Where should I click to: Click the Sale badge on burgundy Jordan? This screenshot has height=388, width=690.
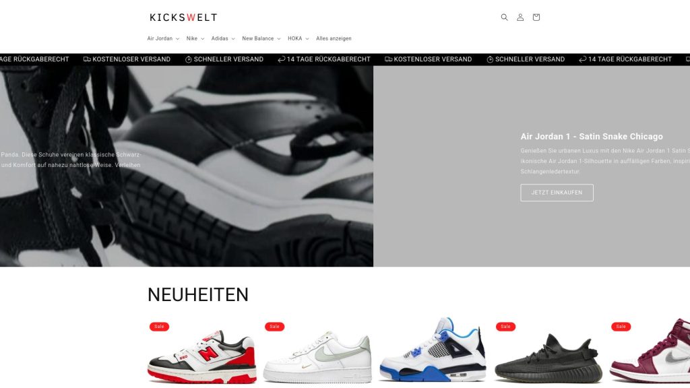(621, 327)
